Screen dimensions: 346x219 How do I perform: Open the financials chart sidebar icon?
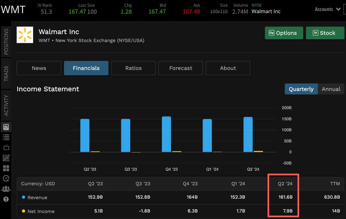tap(6, 127)
